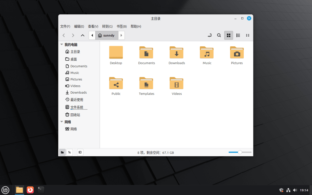The width and height of the screenshot is (312, 195).
Task: Open the search magnifier
Action: [x=219, y=35]
